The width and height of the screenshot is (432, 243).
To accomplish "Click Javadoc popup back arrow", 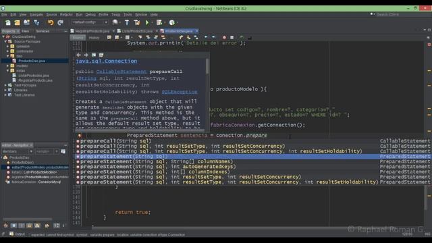I will point(79,55).
